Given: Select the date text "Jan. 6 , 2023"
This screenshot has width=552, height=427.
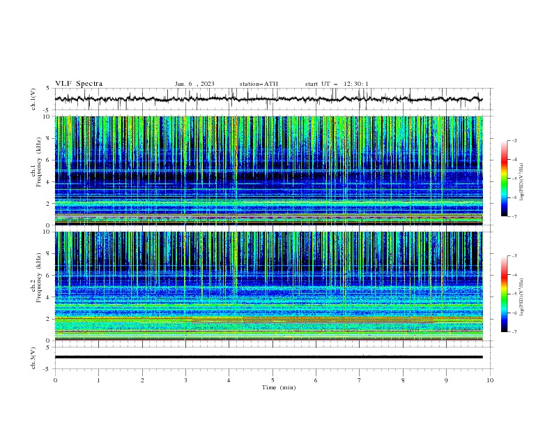Looking at the screenshot, I should point(194,84).
